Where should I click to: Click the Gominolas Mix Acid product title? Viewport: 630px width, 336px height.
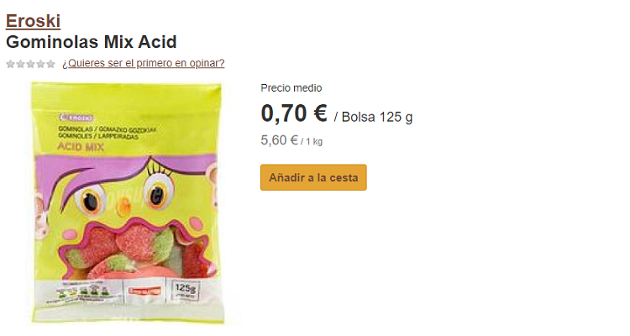[92, 42]
